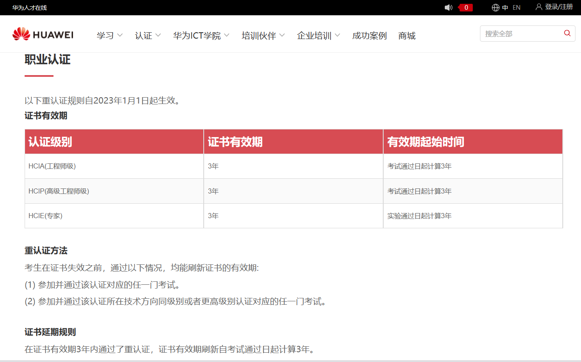Select the HCIP(高级工程师级) table cell
Screen dimensions: 581x362
[114, 191]
